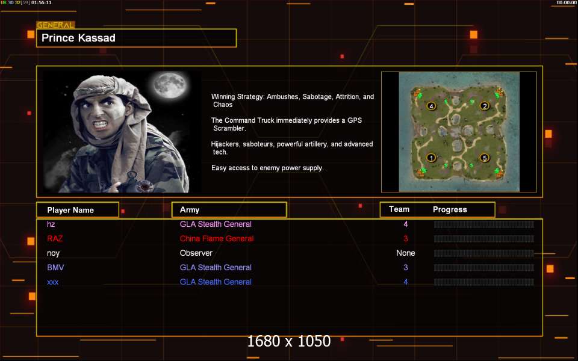Image resolution: width=578 pixels, height=361 pixels.
Task: Click the 00:00:00 timer at top right
Action: [566, 2]
